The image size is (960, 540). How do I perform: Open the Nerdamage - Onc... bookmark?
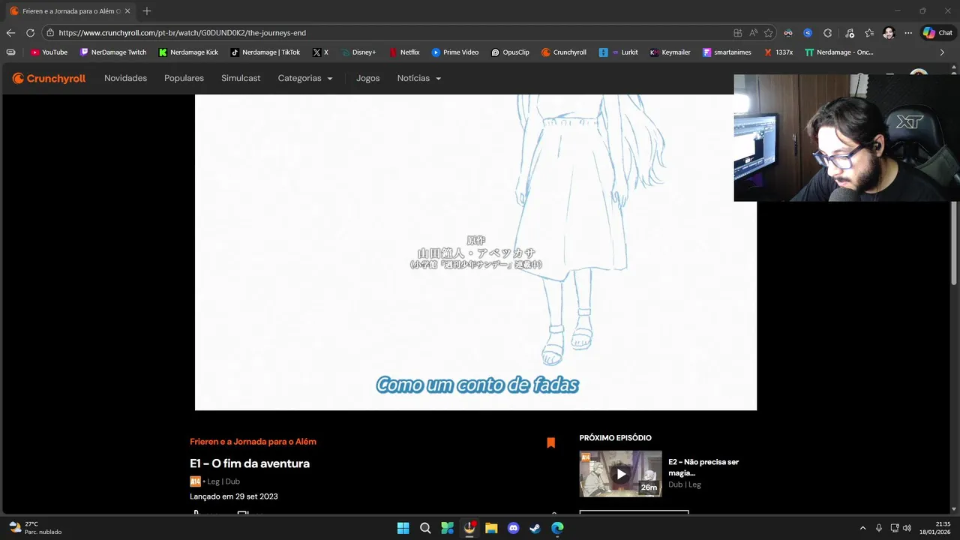click(839, 52)
